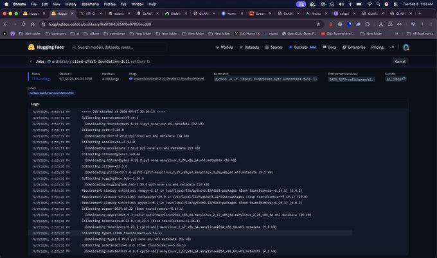
Task: Open the (14) Home / X bookmark
Action: pyautogui.click(x=247, y=33)
